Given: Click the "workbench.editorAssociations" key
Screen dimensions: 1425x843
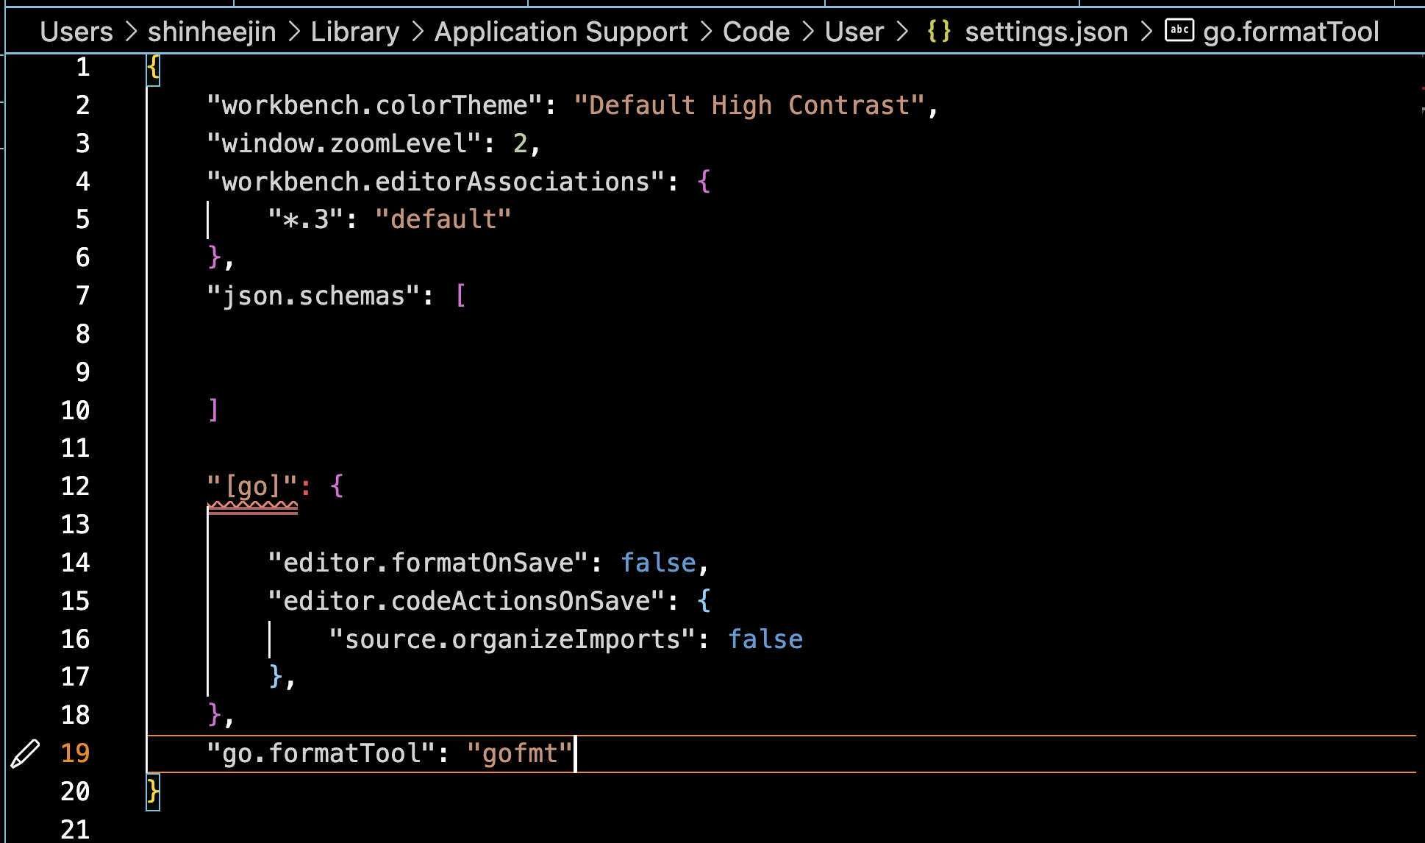Looking at the screenshot, I should [436, 182].
